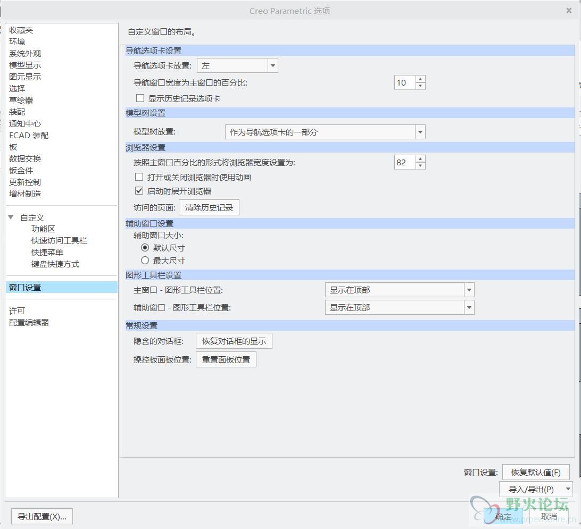Confirm with the 确定 button

(503, 516)
